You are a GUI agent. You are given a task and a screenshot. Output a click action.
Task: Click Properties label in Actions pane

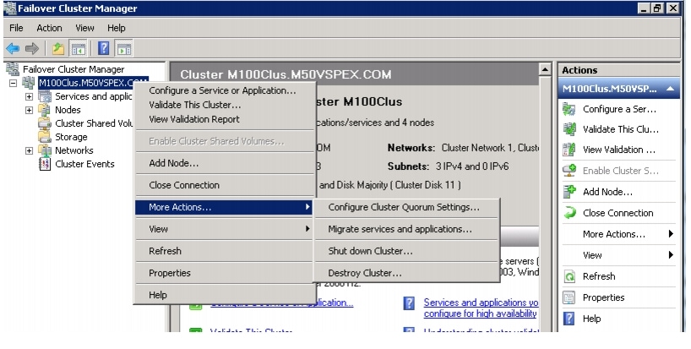tap(603, 297)
